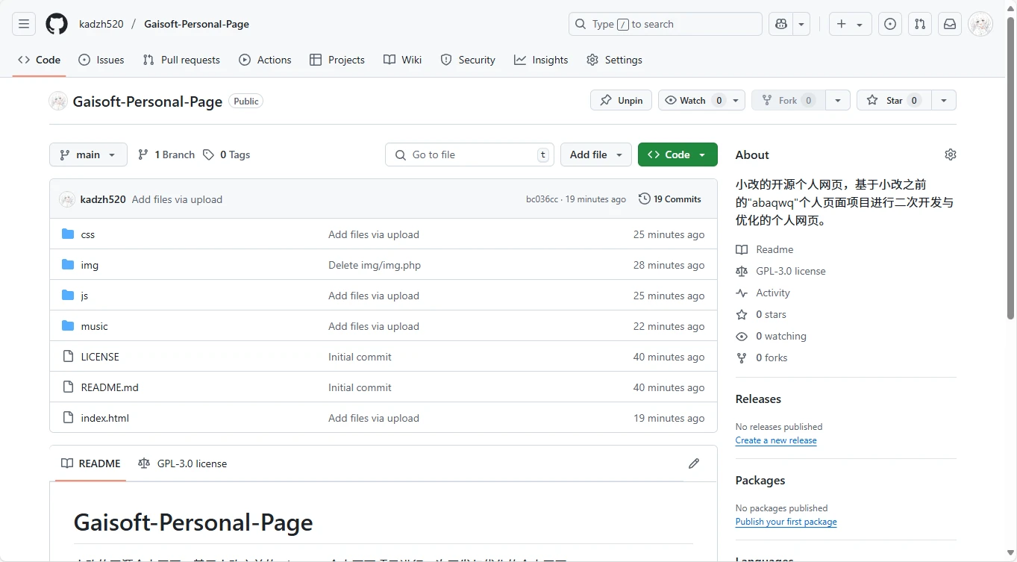
Task: Open the Add file dropdown
Action: 595,154
